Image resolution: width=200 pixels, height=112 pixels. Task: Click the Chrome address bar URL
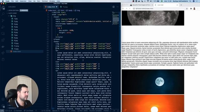point(144,9)
